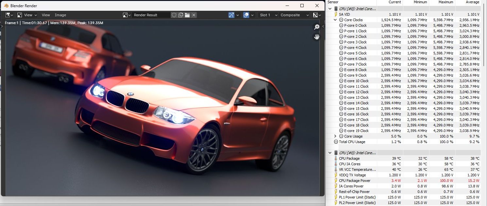This screenshot has height=206, width=487.
Task: Click the rendered car image
Action: coord(162,108)
